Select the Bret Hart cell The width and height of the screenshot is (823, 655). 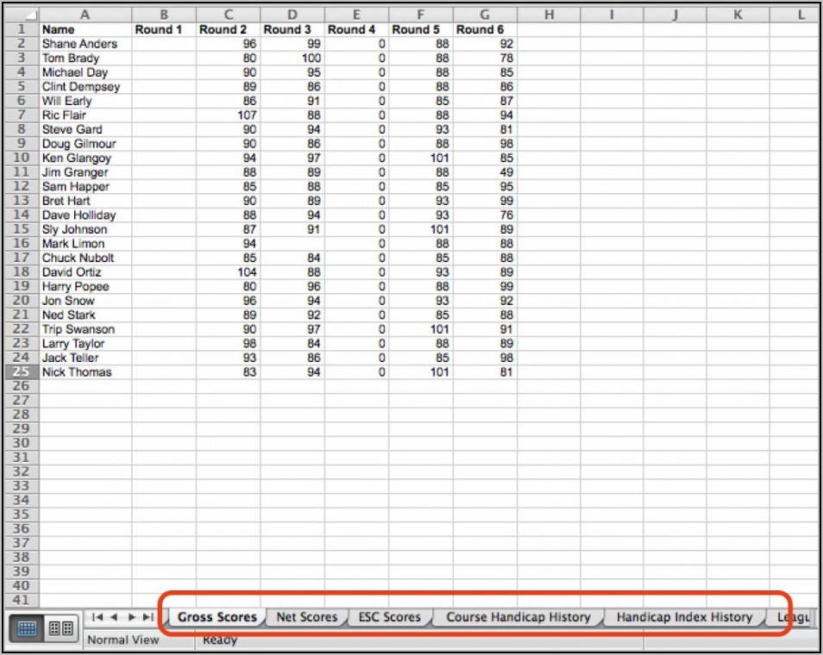click(85, 200)
